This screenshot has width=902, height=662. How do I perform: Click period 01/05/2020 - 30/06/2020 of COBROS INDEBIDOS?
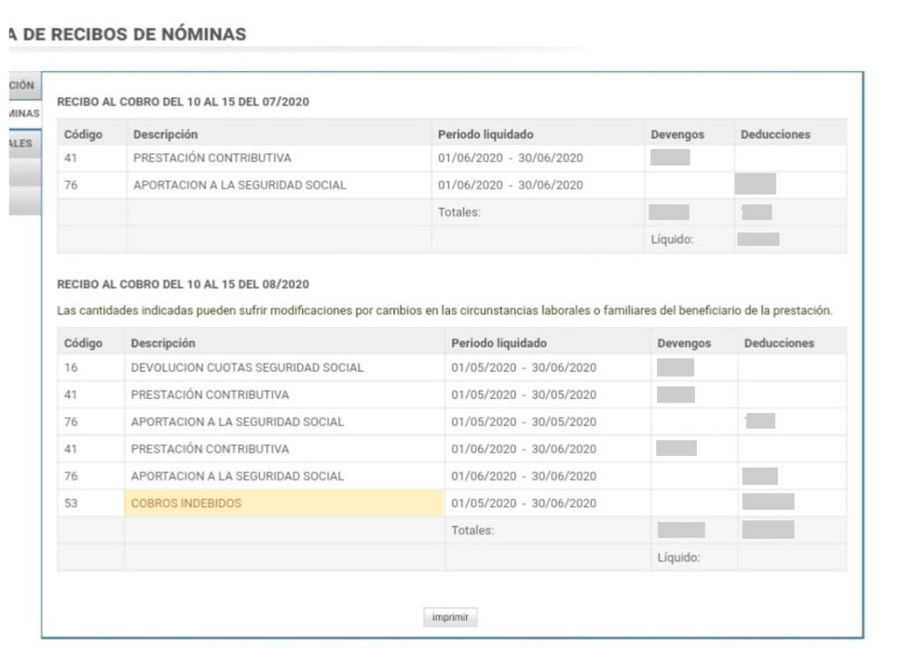pyautogui.click(x=523, y=503)
